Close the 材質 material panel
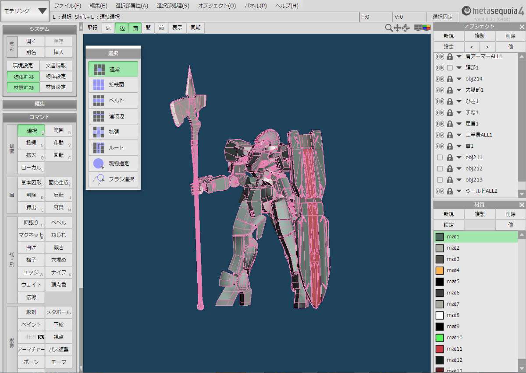This screenshot has width=526, height=373. click(522, 205)
